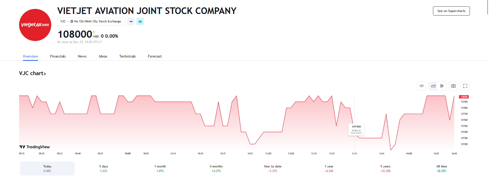The width and height of the screenshot is (489, 187).
Task: Click the VJC Ho Chi Minh exchange badge
Action: (x=91, y=21)
